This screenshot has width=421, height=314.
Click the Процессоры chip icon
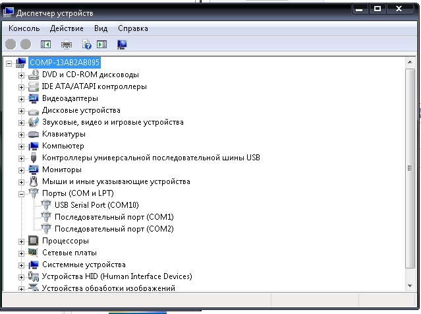pyautogui.click(x=34, y=241)
